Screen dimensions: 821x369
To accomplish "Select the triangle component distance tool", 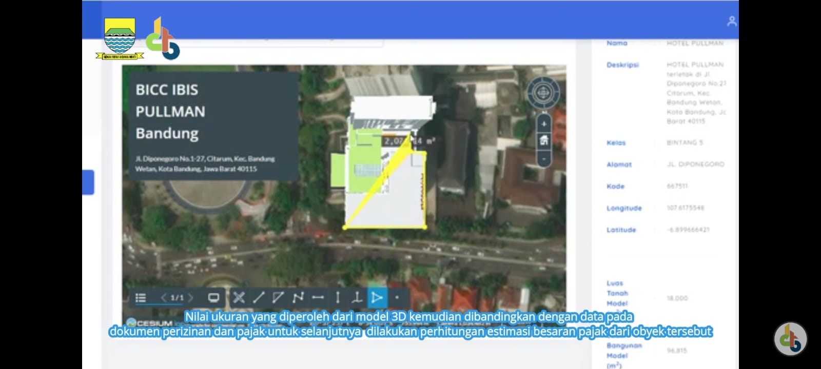I will [x=278, y=297].
